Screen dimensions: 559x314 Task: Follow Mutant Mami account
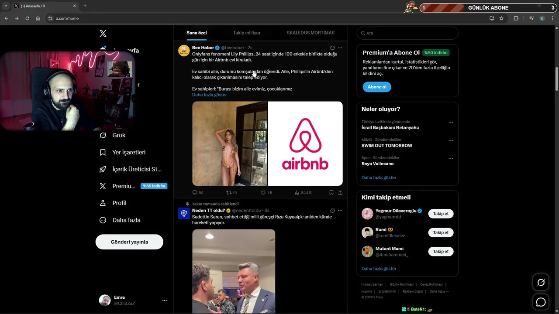point(441,251)
